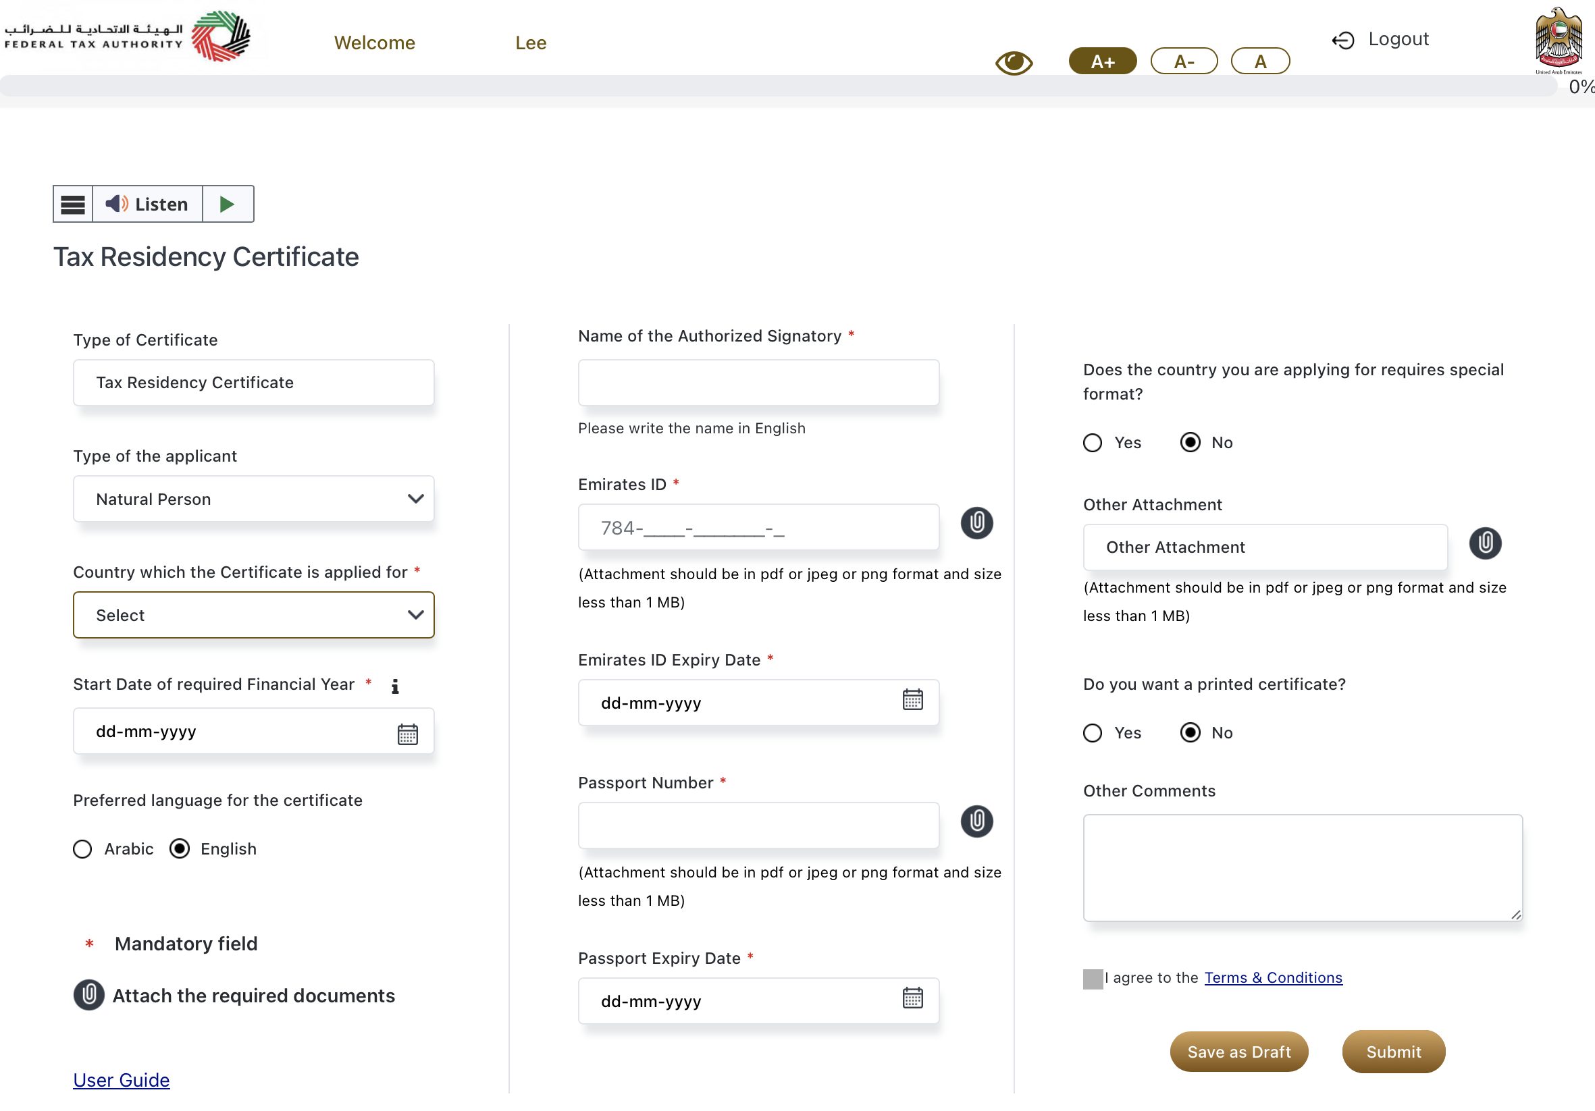Click into the Other Comments text area

tap(1302, 867)
